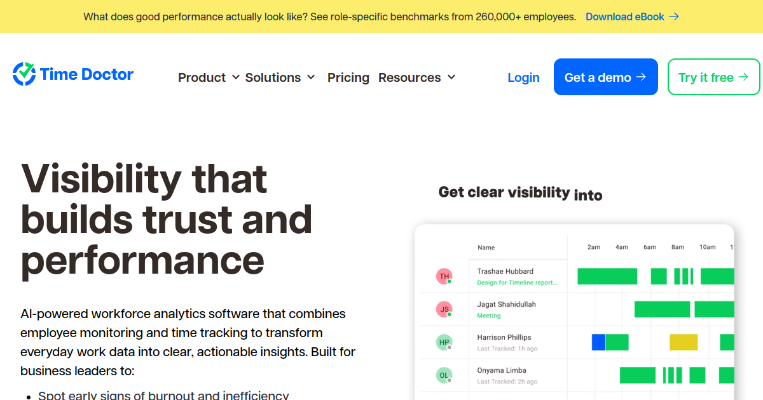Screen dimensions: 763x400
Task: Select the Harrison Phillips name
Action: click(504, 337)
